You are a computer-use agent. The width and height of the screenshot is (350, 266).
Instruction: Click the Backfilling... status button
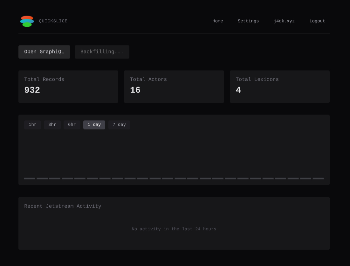coord(102,52)
